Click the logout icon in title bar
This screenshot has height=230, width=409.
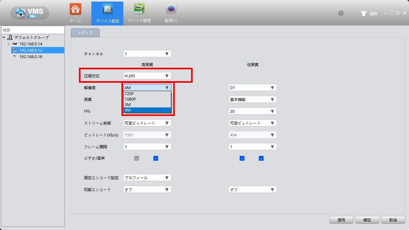click(x=398, y=13)
